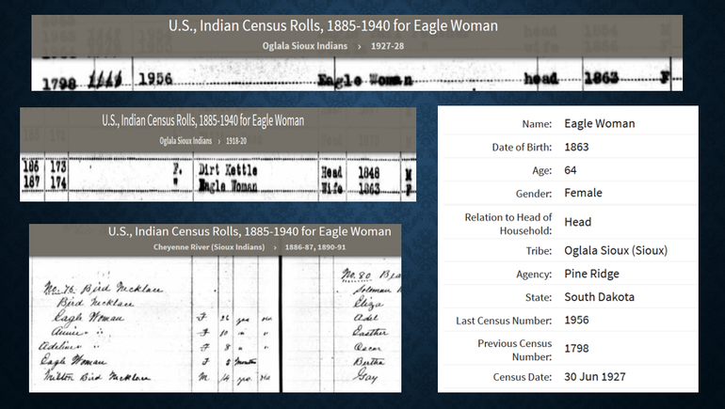Select the 1918-20 breadcrumb in middle record

point(235,141)
